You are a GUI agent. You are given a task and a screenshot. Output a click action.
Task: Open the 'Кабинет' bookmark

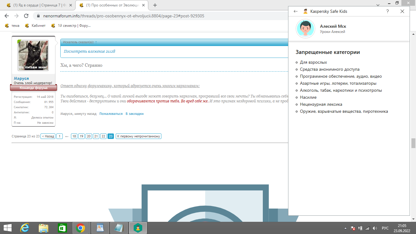35,26
